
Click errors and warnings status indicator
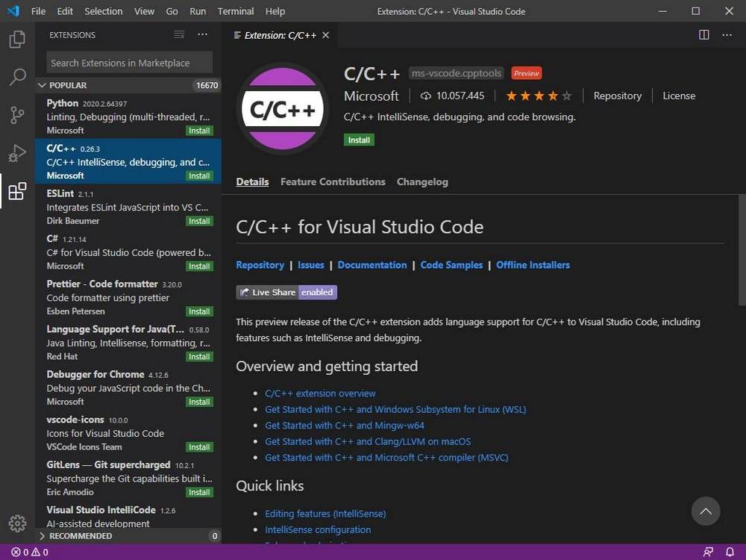(30, 553)
